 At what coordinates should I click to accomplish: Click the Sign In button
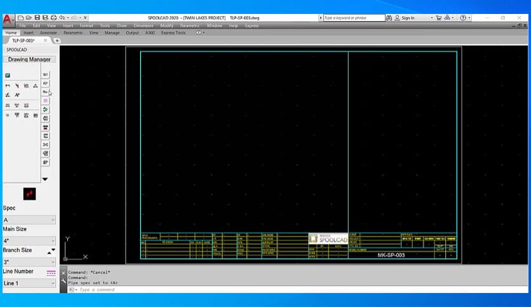click(405, 18)
